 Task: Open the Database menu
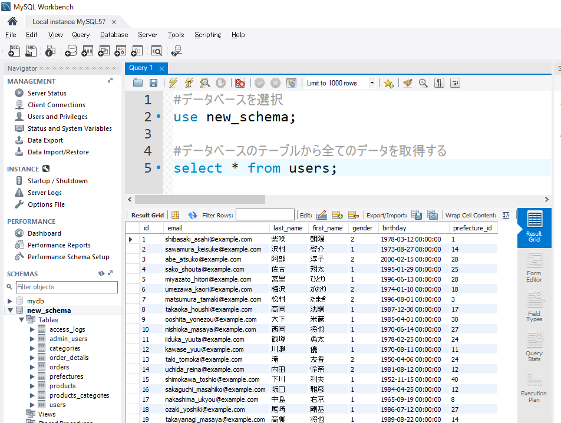coord(114,35)
